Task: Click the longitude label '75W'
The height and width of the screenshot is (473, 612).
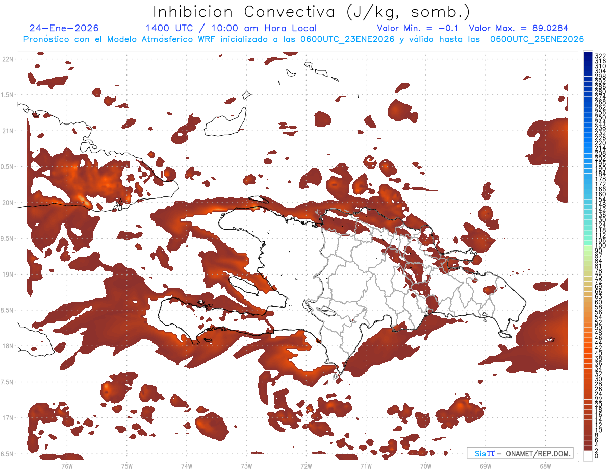Action: (x=126, y=466)
